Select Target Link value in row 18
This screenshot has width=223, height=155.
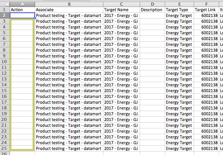pyautogui.click(x=206, y=108)
